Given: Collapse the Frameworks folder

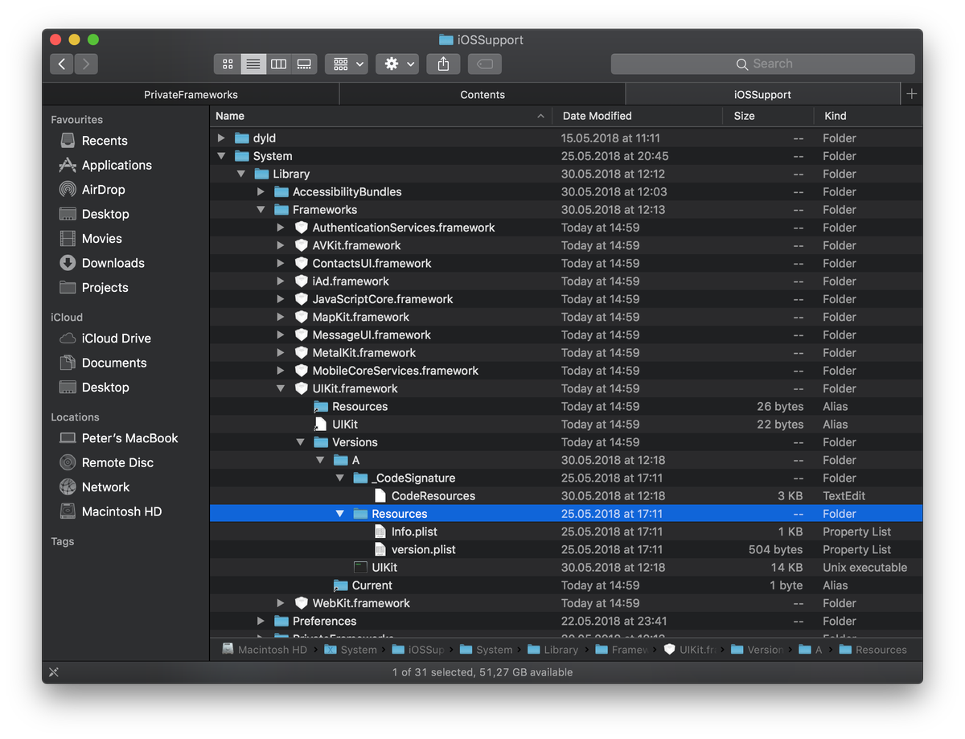Looking at the screenshot, I should 261,210.
